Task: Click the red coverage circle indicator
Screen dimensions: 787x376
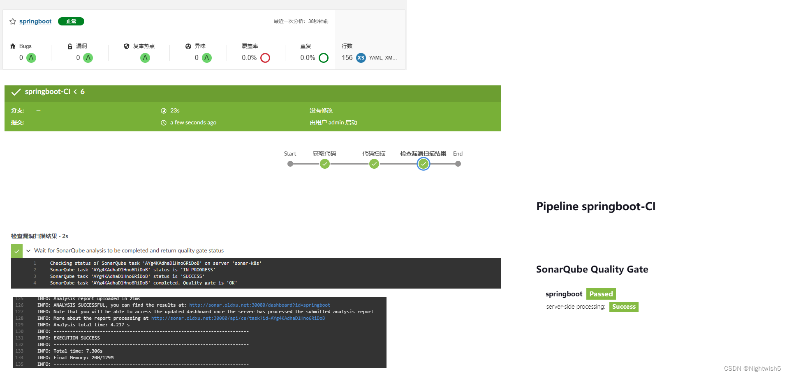Action: [x=265, y=58]
